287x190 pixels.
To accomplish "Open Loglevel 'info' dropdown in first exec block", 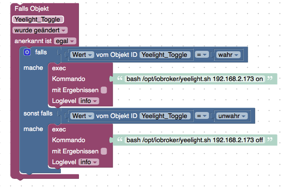I will pos(89,101).
